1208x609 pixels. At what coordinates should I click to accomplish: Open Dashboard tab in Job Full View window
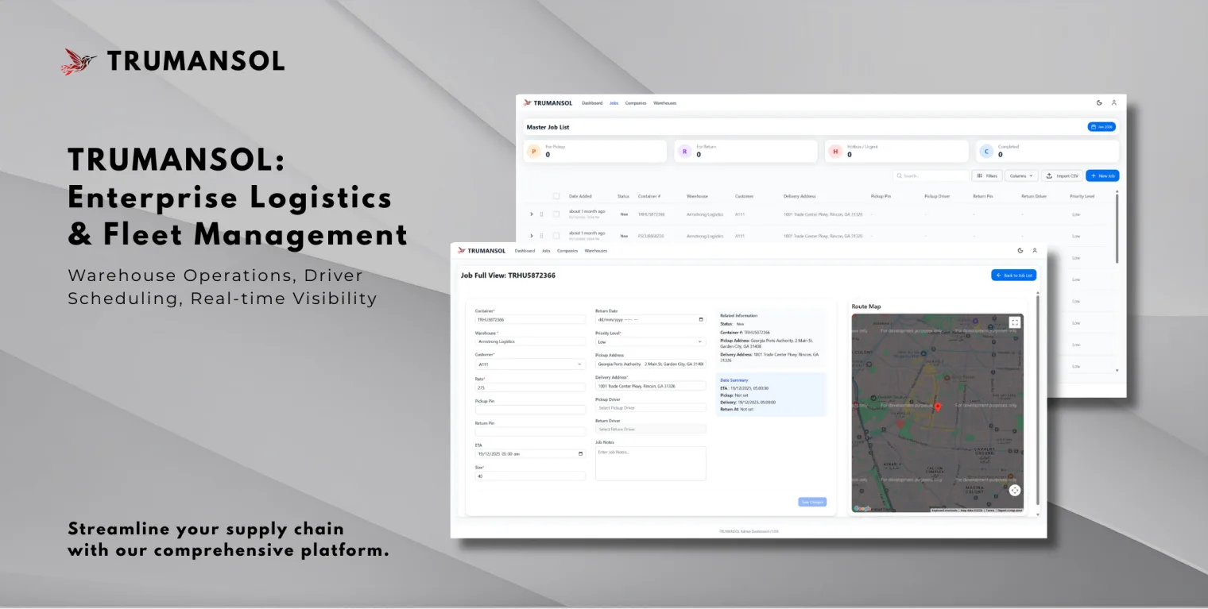[x=525, y=251]
